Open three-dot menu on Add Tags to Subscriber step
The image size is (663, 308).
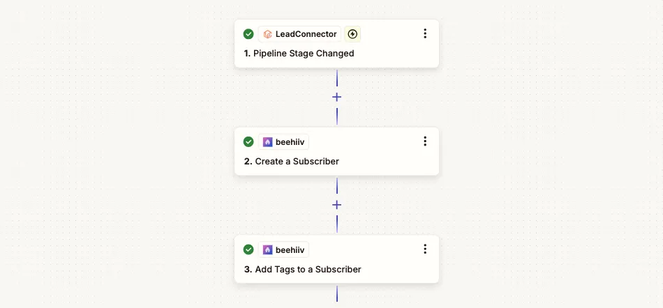pos(425,249)
